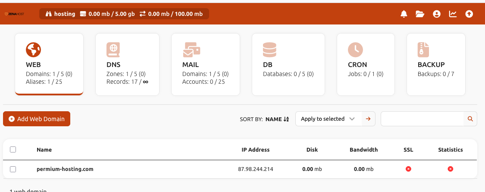This screenshot has width=485, height=192.
Task: Open the permium-hosting.com domain link
Action: coord(65,169)
